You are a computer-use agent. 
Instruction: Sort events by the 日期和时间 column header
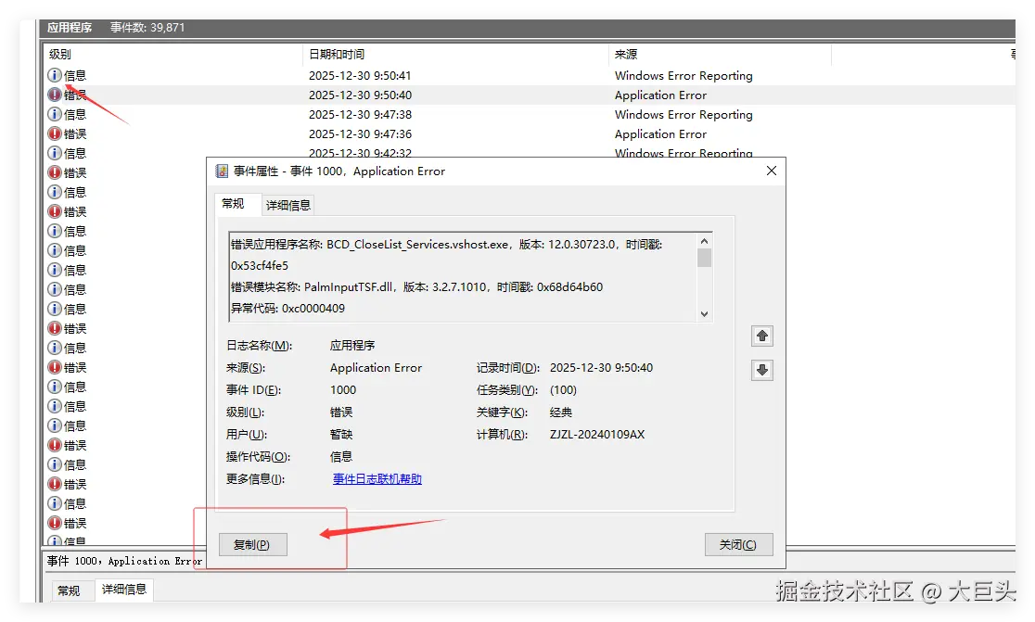[336, 54]
